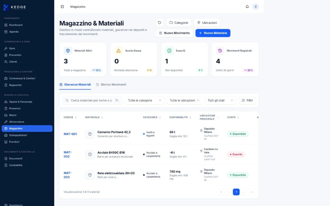The height and width of the screenshot is (206, 330).
Task: Expand Tutte le ubicazioni dropdown
Action: [x=184, y=100]
